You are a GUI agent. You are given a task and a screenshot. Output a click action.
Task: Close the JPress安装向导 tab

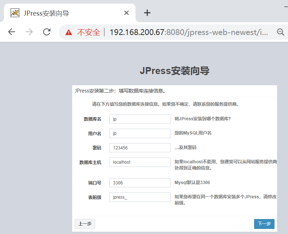(x=127, y=13)
